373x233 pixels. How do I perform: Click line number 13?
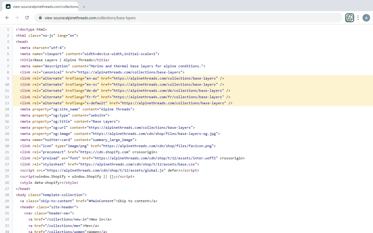[x=7, y=103]
